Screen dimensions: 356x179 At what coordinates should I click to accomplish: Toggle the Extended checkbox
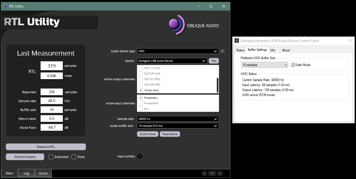click(51, 157)
